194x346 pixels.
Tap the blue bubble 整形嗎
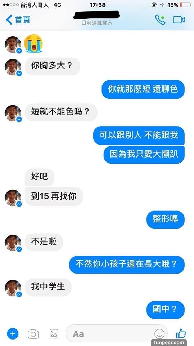coord(165,219)
